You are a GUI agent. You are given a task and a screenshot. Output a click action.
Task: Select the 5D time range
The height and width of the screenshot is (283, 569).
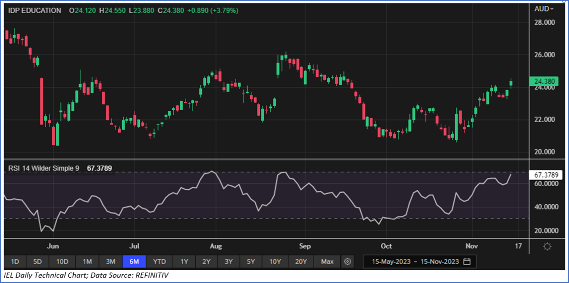click(38, 262)
